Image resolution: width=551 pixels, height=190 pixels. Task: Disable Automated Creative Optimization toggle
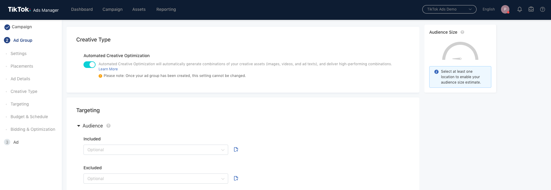90,65
